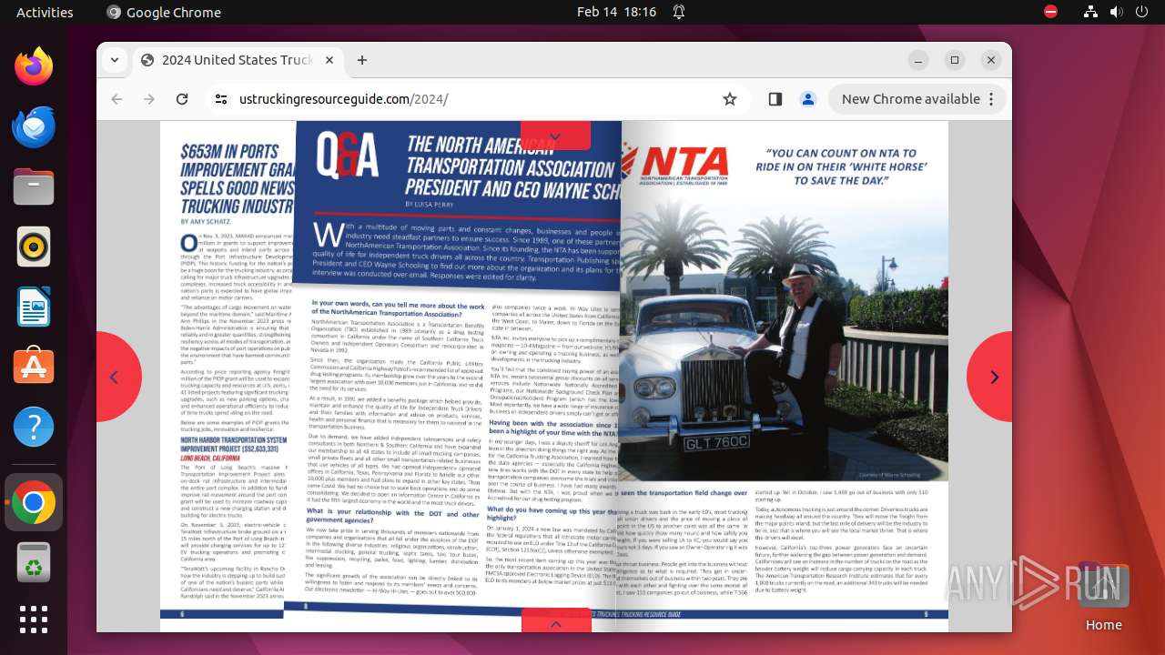Viewport: 1165px width, 655px height.
Task: Open the clock calendar Feb 14 18:16
Action: pos(616,12)
